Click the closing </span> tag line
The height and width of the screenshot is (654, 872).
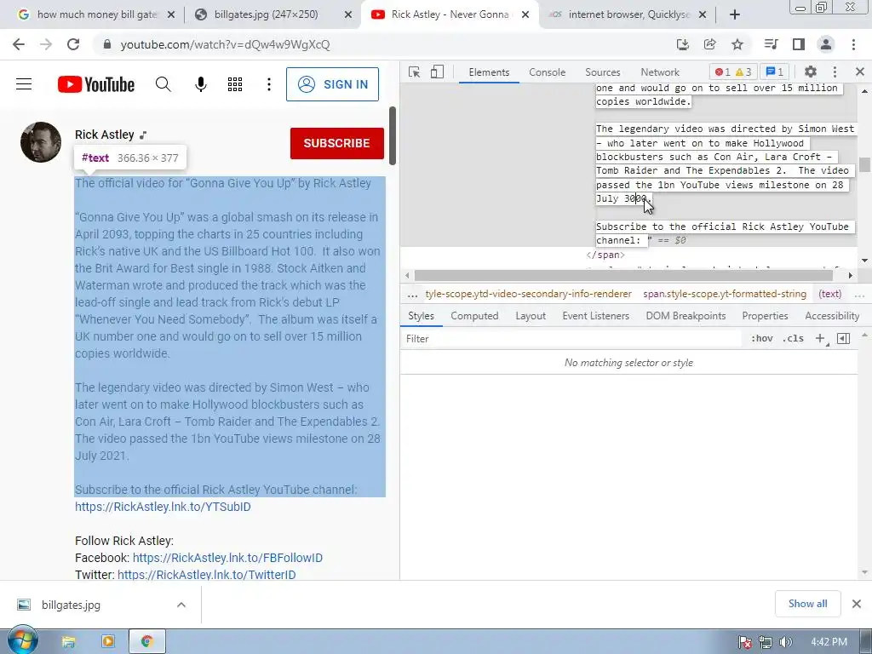[605, 255]
